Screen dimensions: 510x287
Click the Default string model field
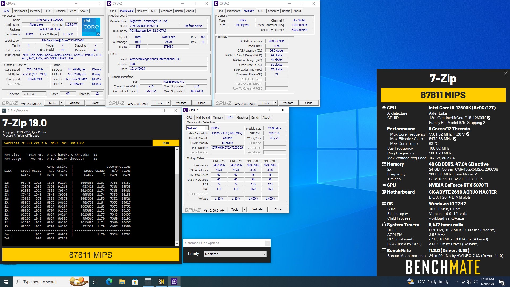click(x=193, y=26)
